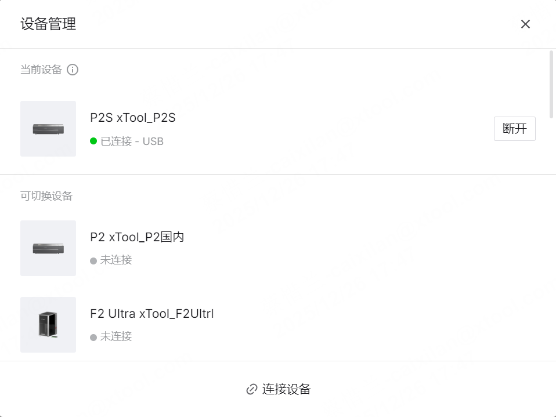This screenshot has width=556, height=417.
Task: Close the 设备管理 dialog
Action: pos(525,24)
